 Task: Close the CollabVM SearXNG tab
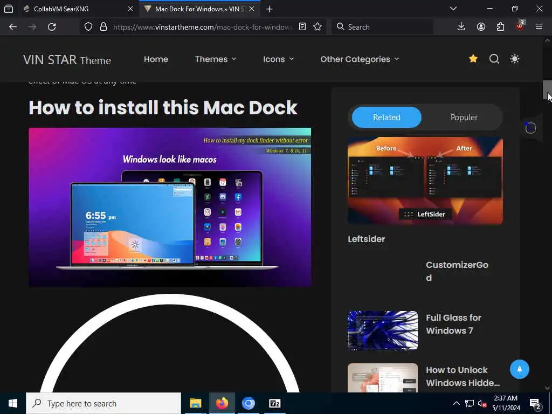click(x=130, y=9)
